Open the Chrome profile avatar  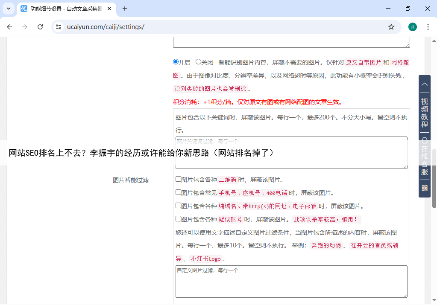412,27
